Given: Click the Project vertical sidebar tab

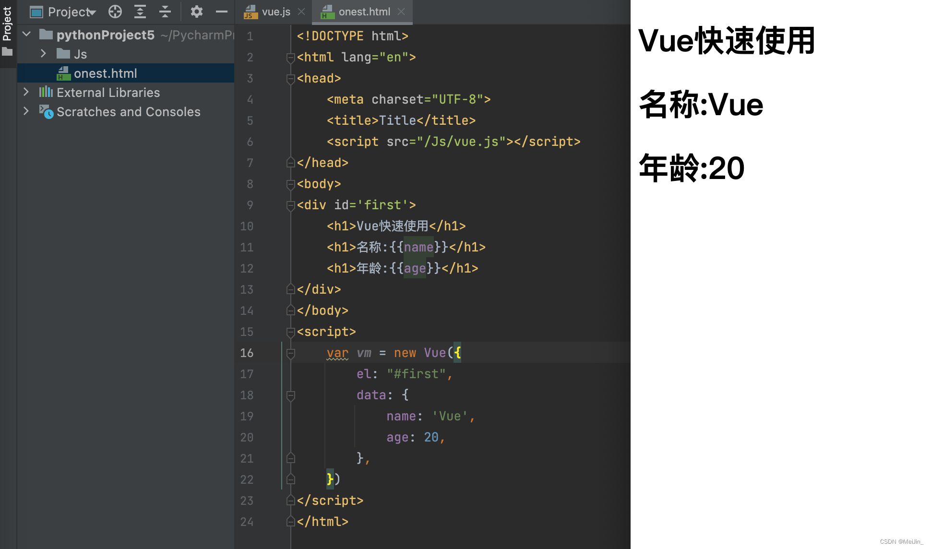Looking at the screenshot, I should [x=7, y=23].
